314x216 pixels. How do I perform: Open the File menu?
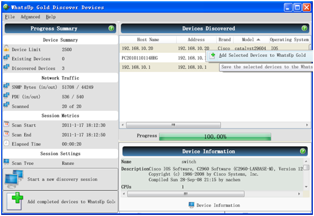(10, 17)
